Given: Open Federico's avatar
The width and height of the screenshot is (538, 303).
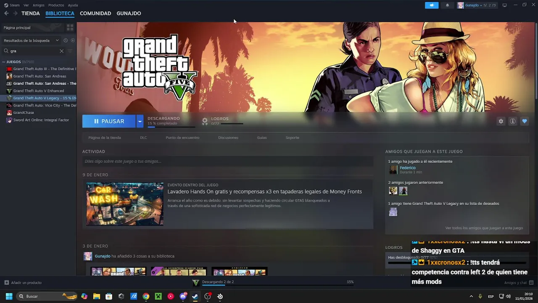Looking at the screenshot, I should [393, 170].
